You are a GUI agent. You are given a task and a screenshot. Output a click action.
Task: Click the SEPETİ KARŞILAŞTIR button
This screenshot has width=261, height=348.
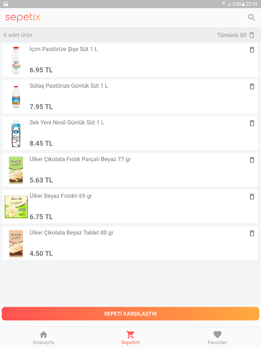click(130, 313)
